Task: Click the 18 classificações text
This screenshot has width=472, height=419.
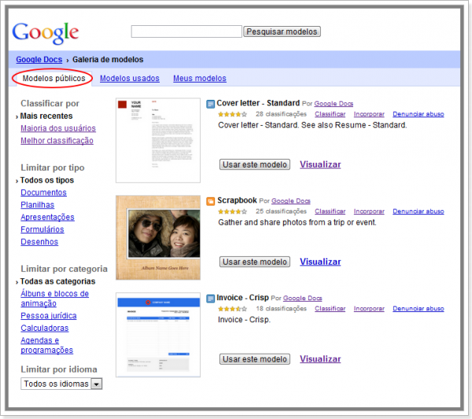Action: pos(281,309)
